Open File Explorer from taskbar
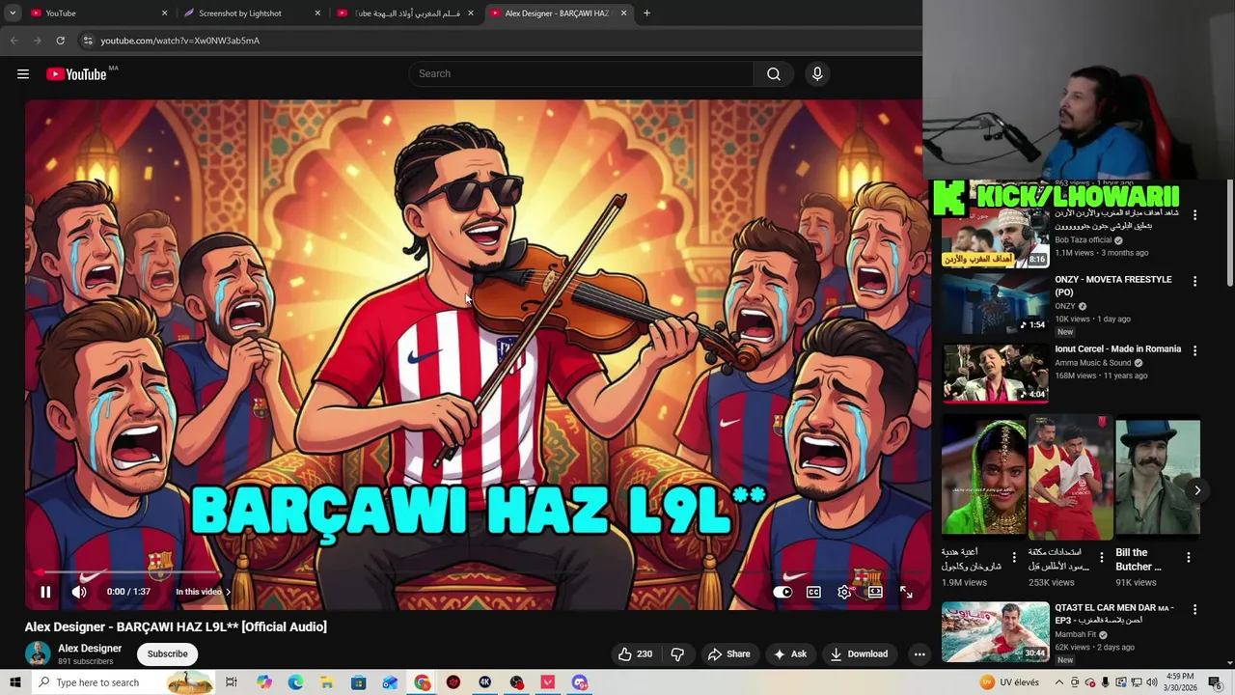Image resolution: width=1235 pixels, height=695 pixels. (327, 682)
